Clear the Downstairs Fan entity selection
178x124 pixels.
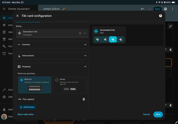(x=80, y=33)
